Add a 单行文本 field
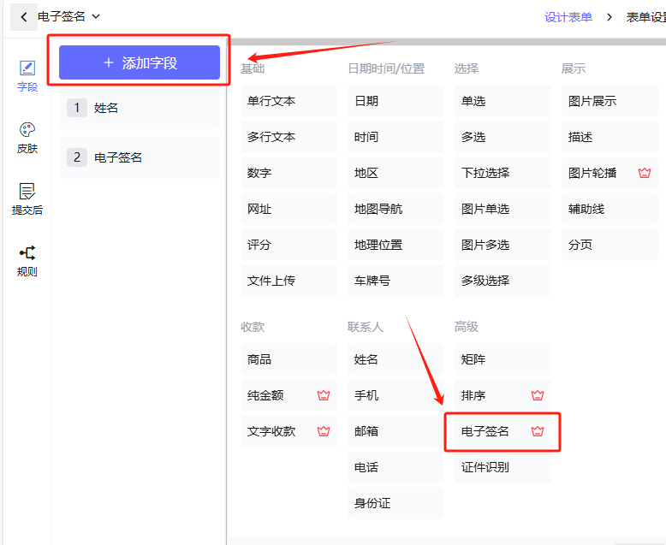Viewport: 666px width, 545px height. click(288, 101)
